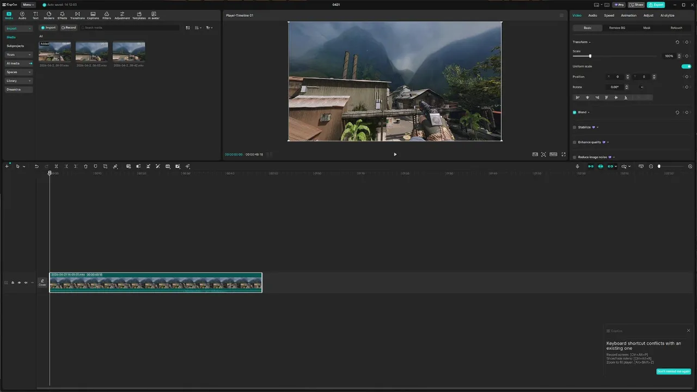697x392 pixels.
Task: Open the Transitions tab
Action: pos(77,15)
